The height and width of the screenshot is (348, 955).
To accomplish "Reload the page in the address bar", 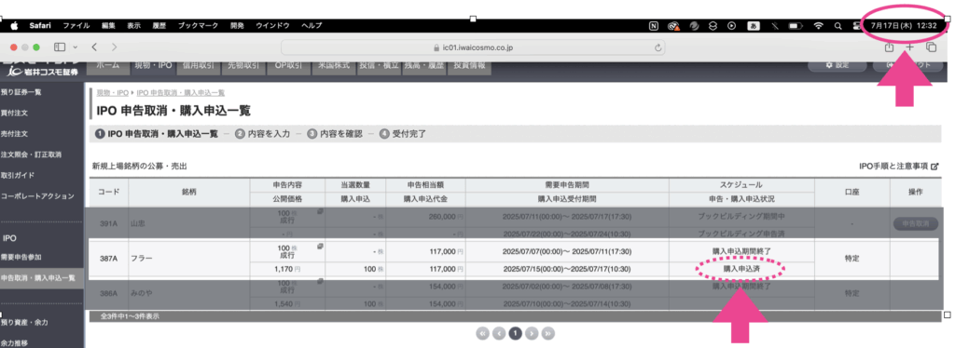I will point(657,47).
